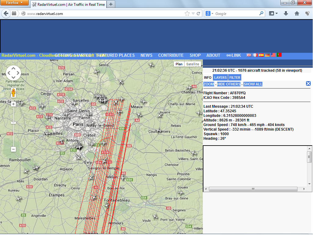Click the map zoom slider handle
The image size is (314, 249).
click(x=13, y=123)
